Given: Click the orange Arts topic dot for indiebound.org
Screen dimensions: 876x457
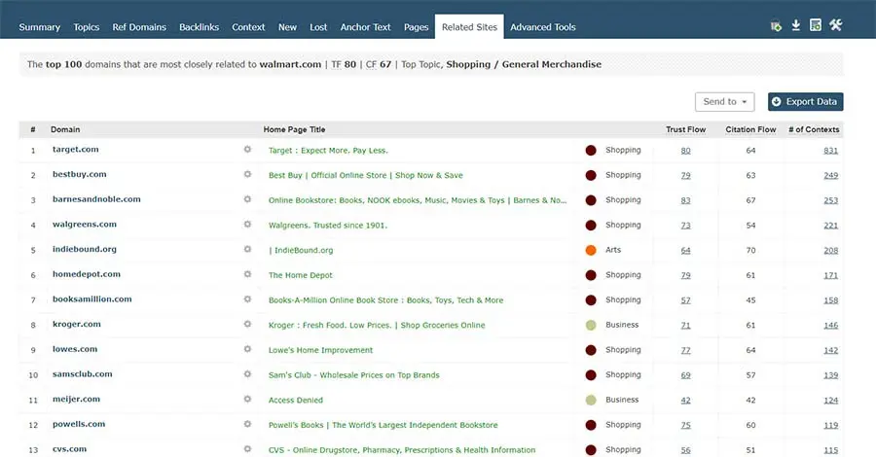Looking at the screenshot, I should (591, 250).
